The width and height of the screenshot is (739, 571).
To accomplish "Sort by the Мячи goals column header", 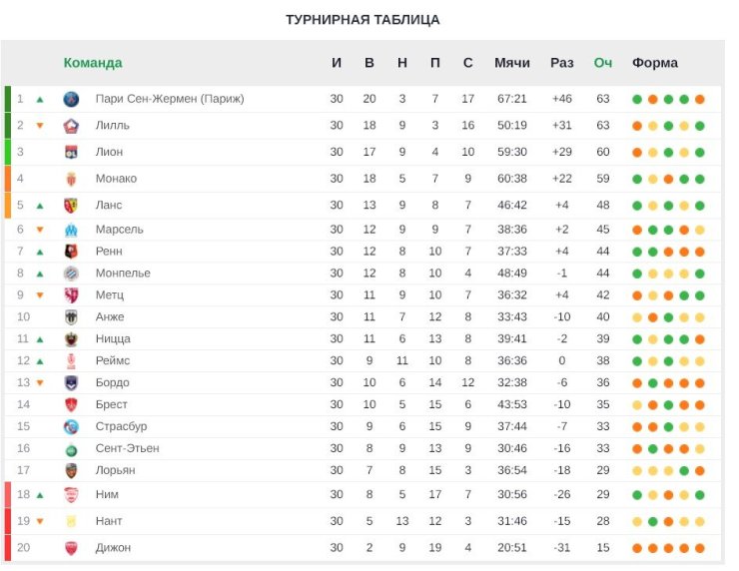I will pos(512,63).
